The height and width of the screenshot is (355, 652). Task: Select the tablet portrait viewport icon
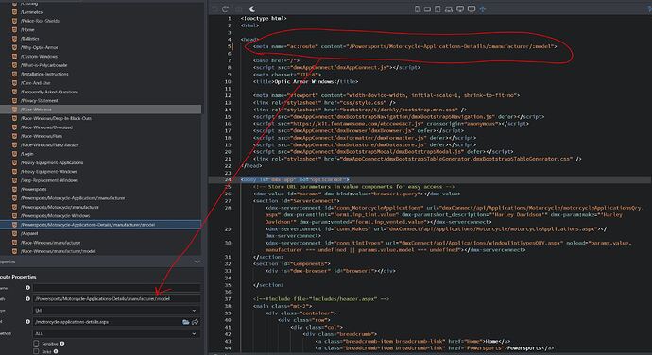438,8
